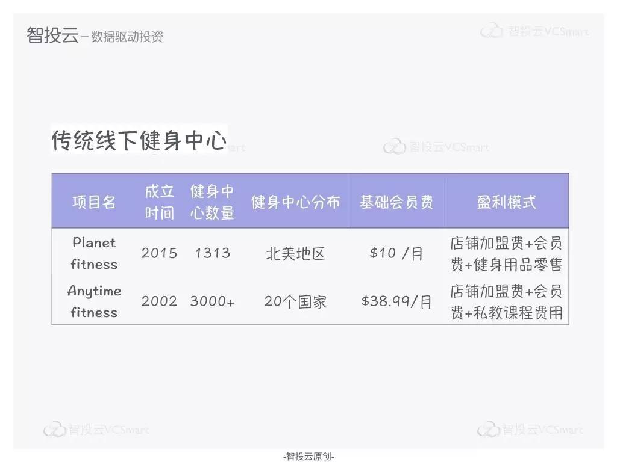Viewport: 617px width, 462px height.
Task: Select the 智投云 brand title text
Action: pos(52,35)
